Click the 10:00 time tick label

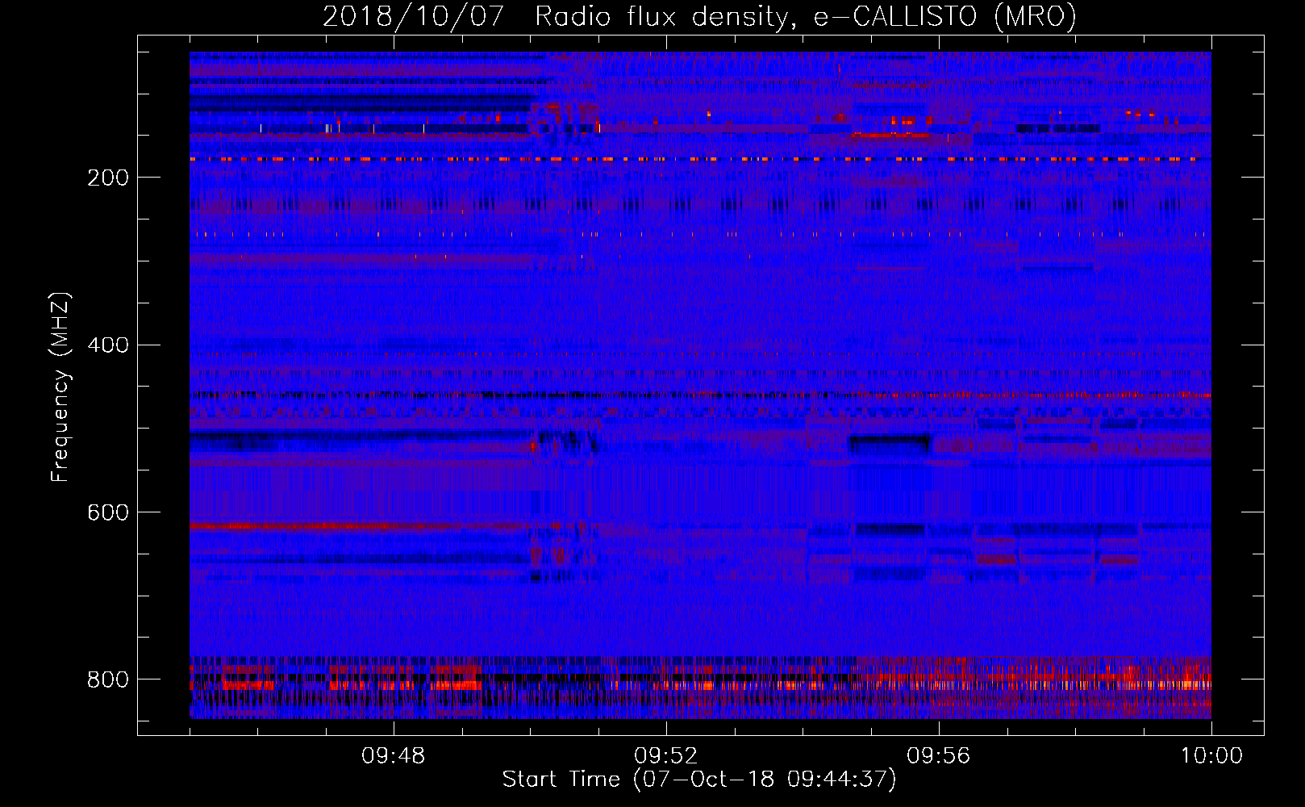[1211, 756]
